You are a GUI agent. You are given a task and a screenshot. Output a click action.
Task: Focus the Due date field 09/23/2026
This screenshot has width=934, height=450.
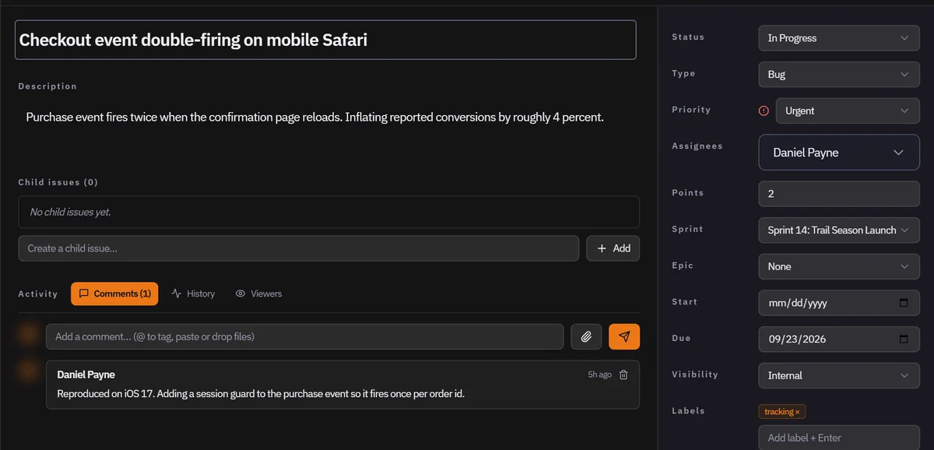[x=839, y=339]
